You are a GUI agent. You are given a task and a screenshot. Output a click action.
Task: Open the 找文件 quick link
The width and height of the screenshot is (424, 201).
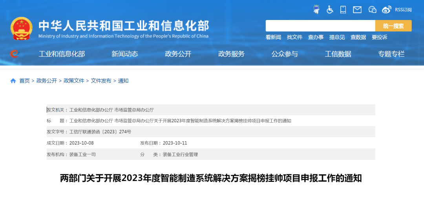tap(294, 37)
